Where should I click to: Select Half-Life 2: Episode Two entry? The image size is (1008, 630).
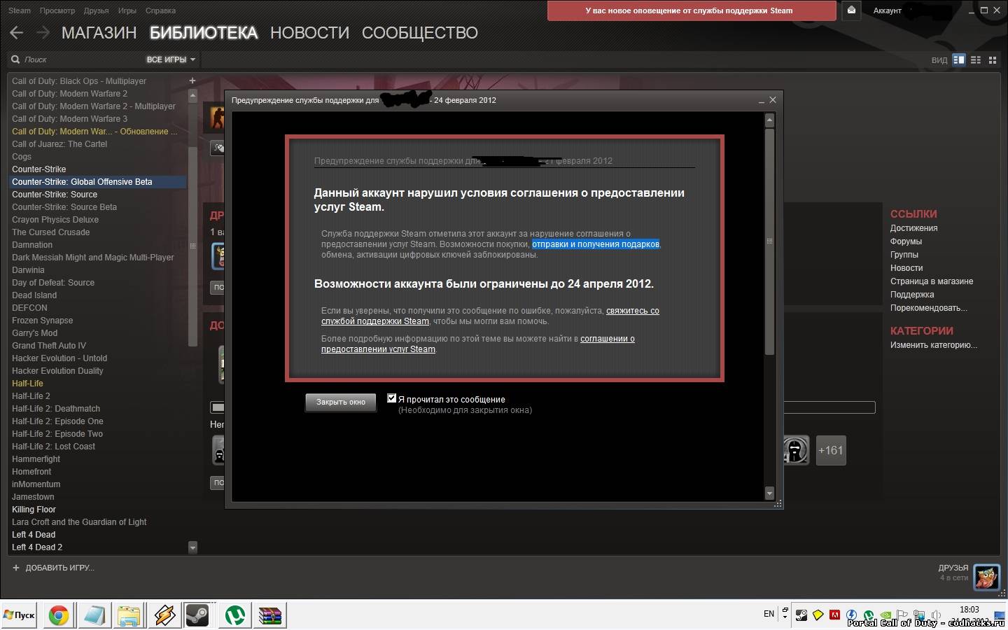point(57,433)
